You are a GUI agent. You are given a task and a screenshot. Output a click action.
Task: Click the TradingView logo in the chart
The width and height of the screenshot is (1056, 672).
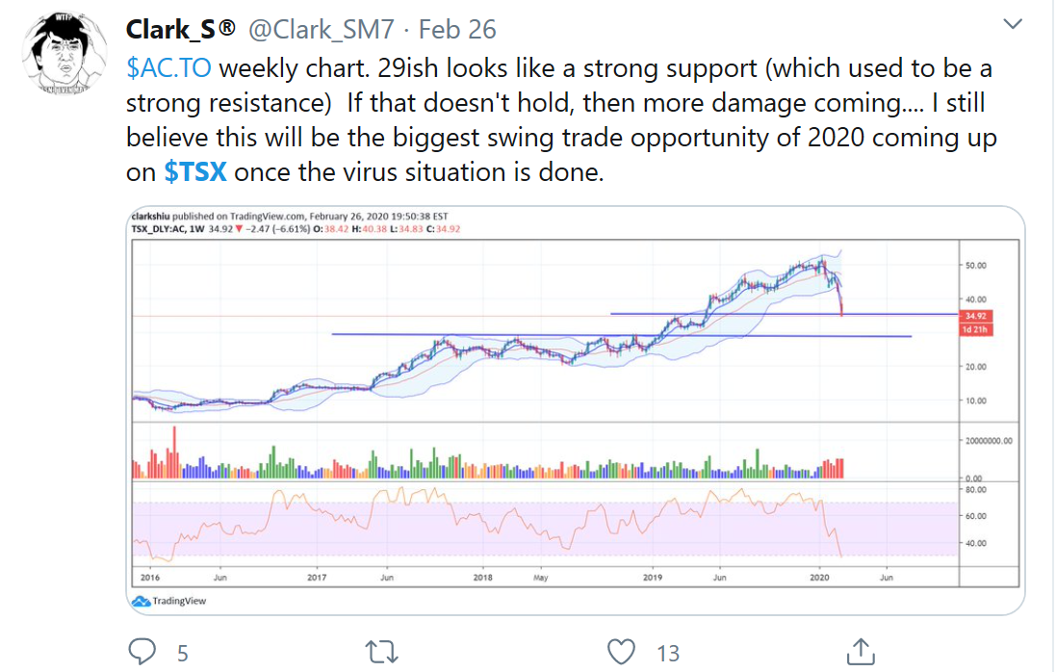click(168, 601)
